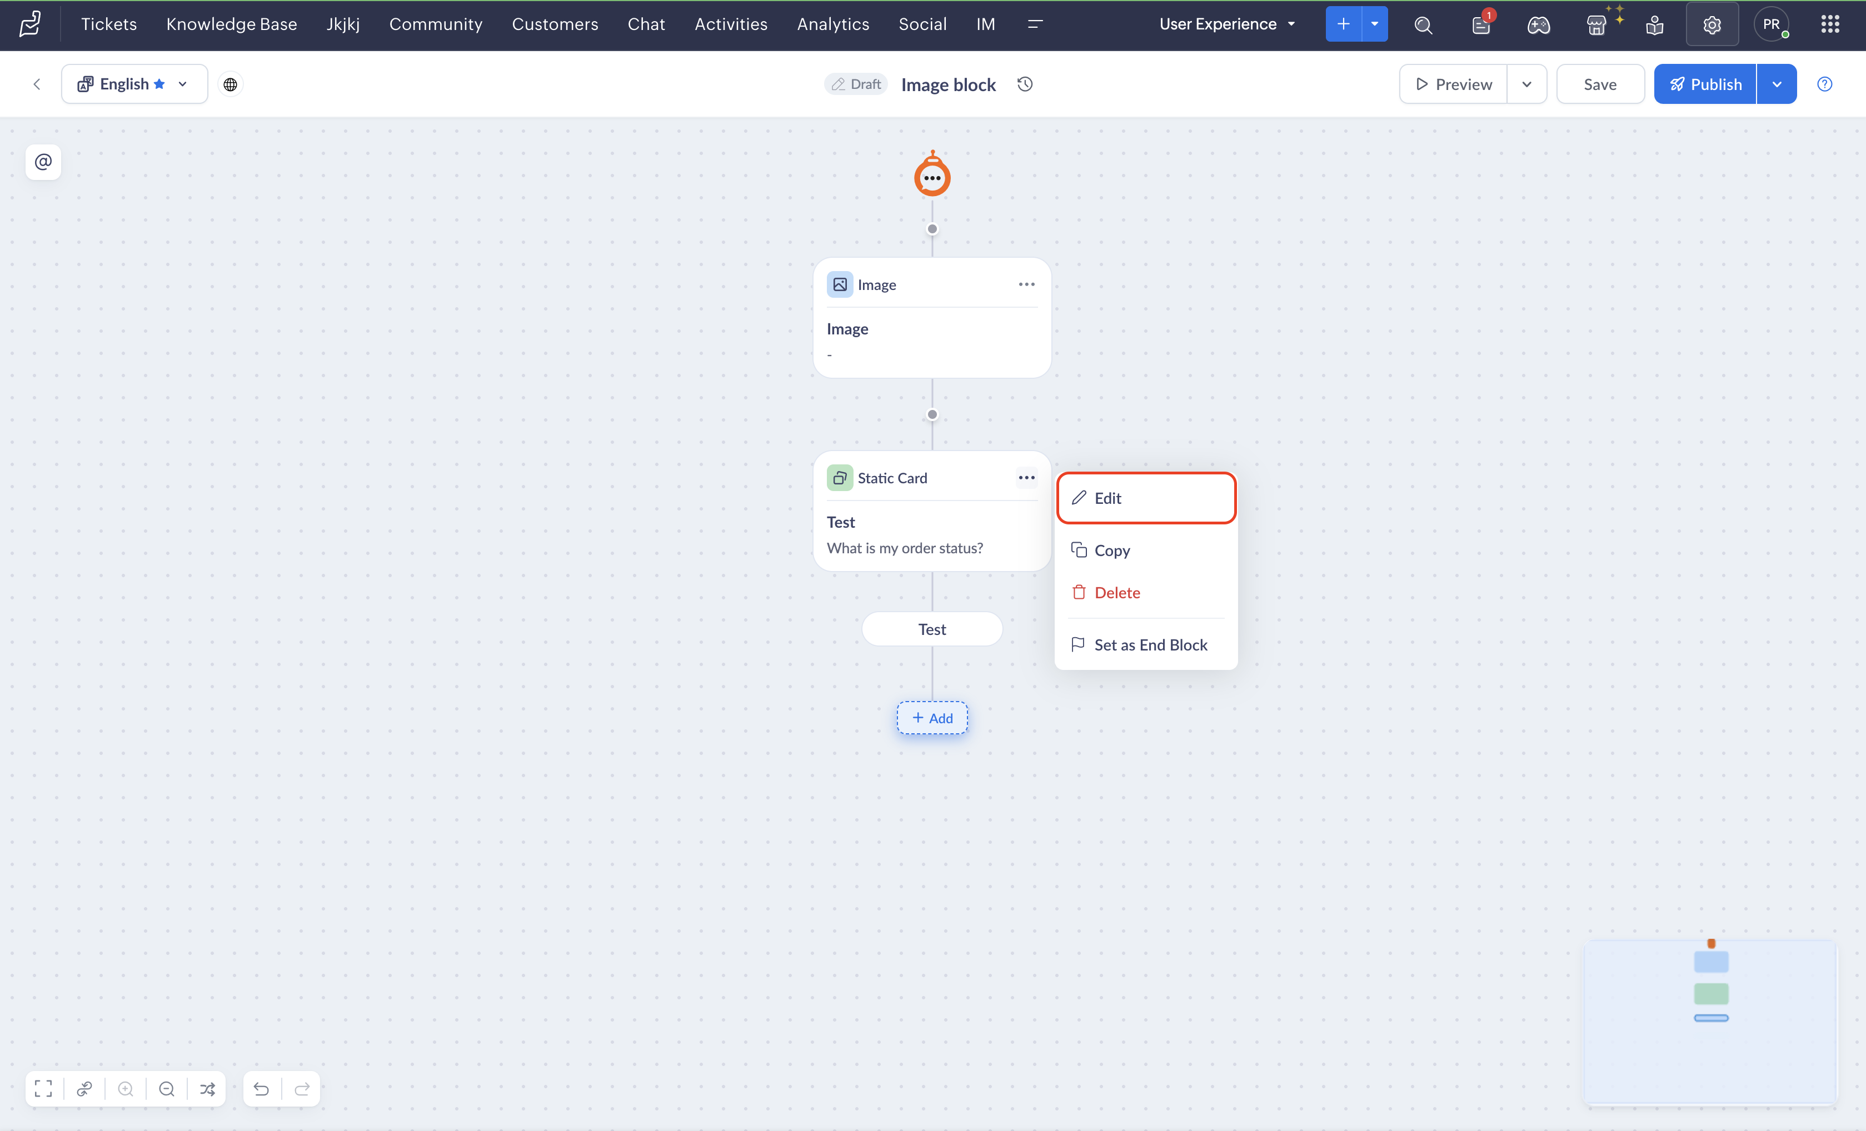Click the auto-arrange shuffle icon
Screen dimensions: 1866x1131
[x=207, y=1089]
